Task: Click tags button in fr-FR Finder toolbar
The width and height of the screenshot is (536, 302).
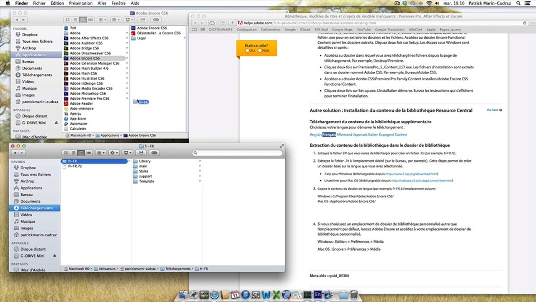Action: click(155, 153)
